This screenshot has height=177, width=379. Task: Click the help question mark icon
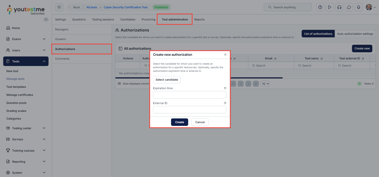click(320, 7)
